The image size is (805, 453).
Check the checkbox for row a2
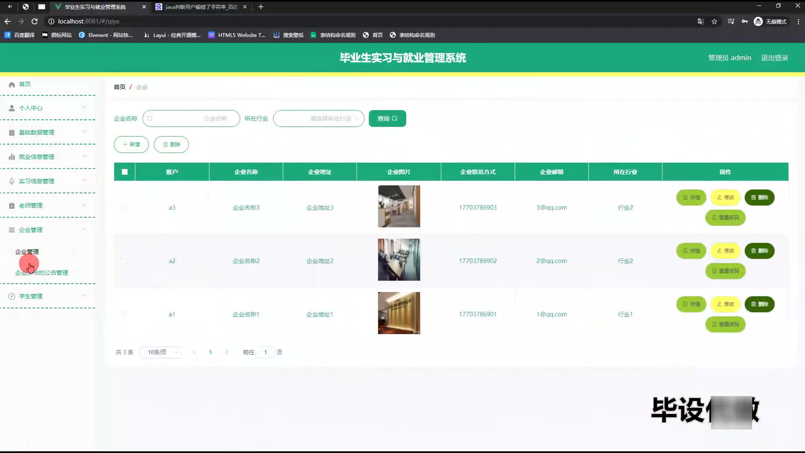124,260
